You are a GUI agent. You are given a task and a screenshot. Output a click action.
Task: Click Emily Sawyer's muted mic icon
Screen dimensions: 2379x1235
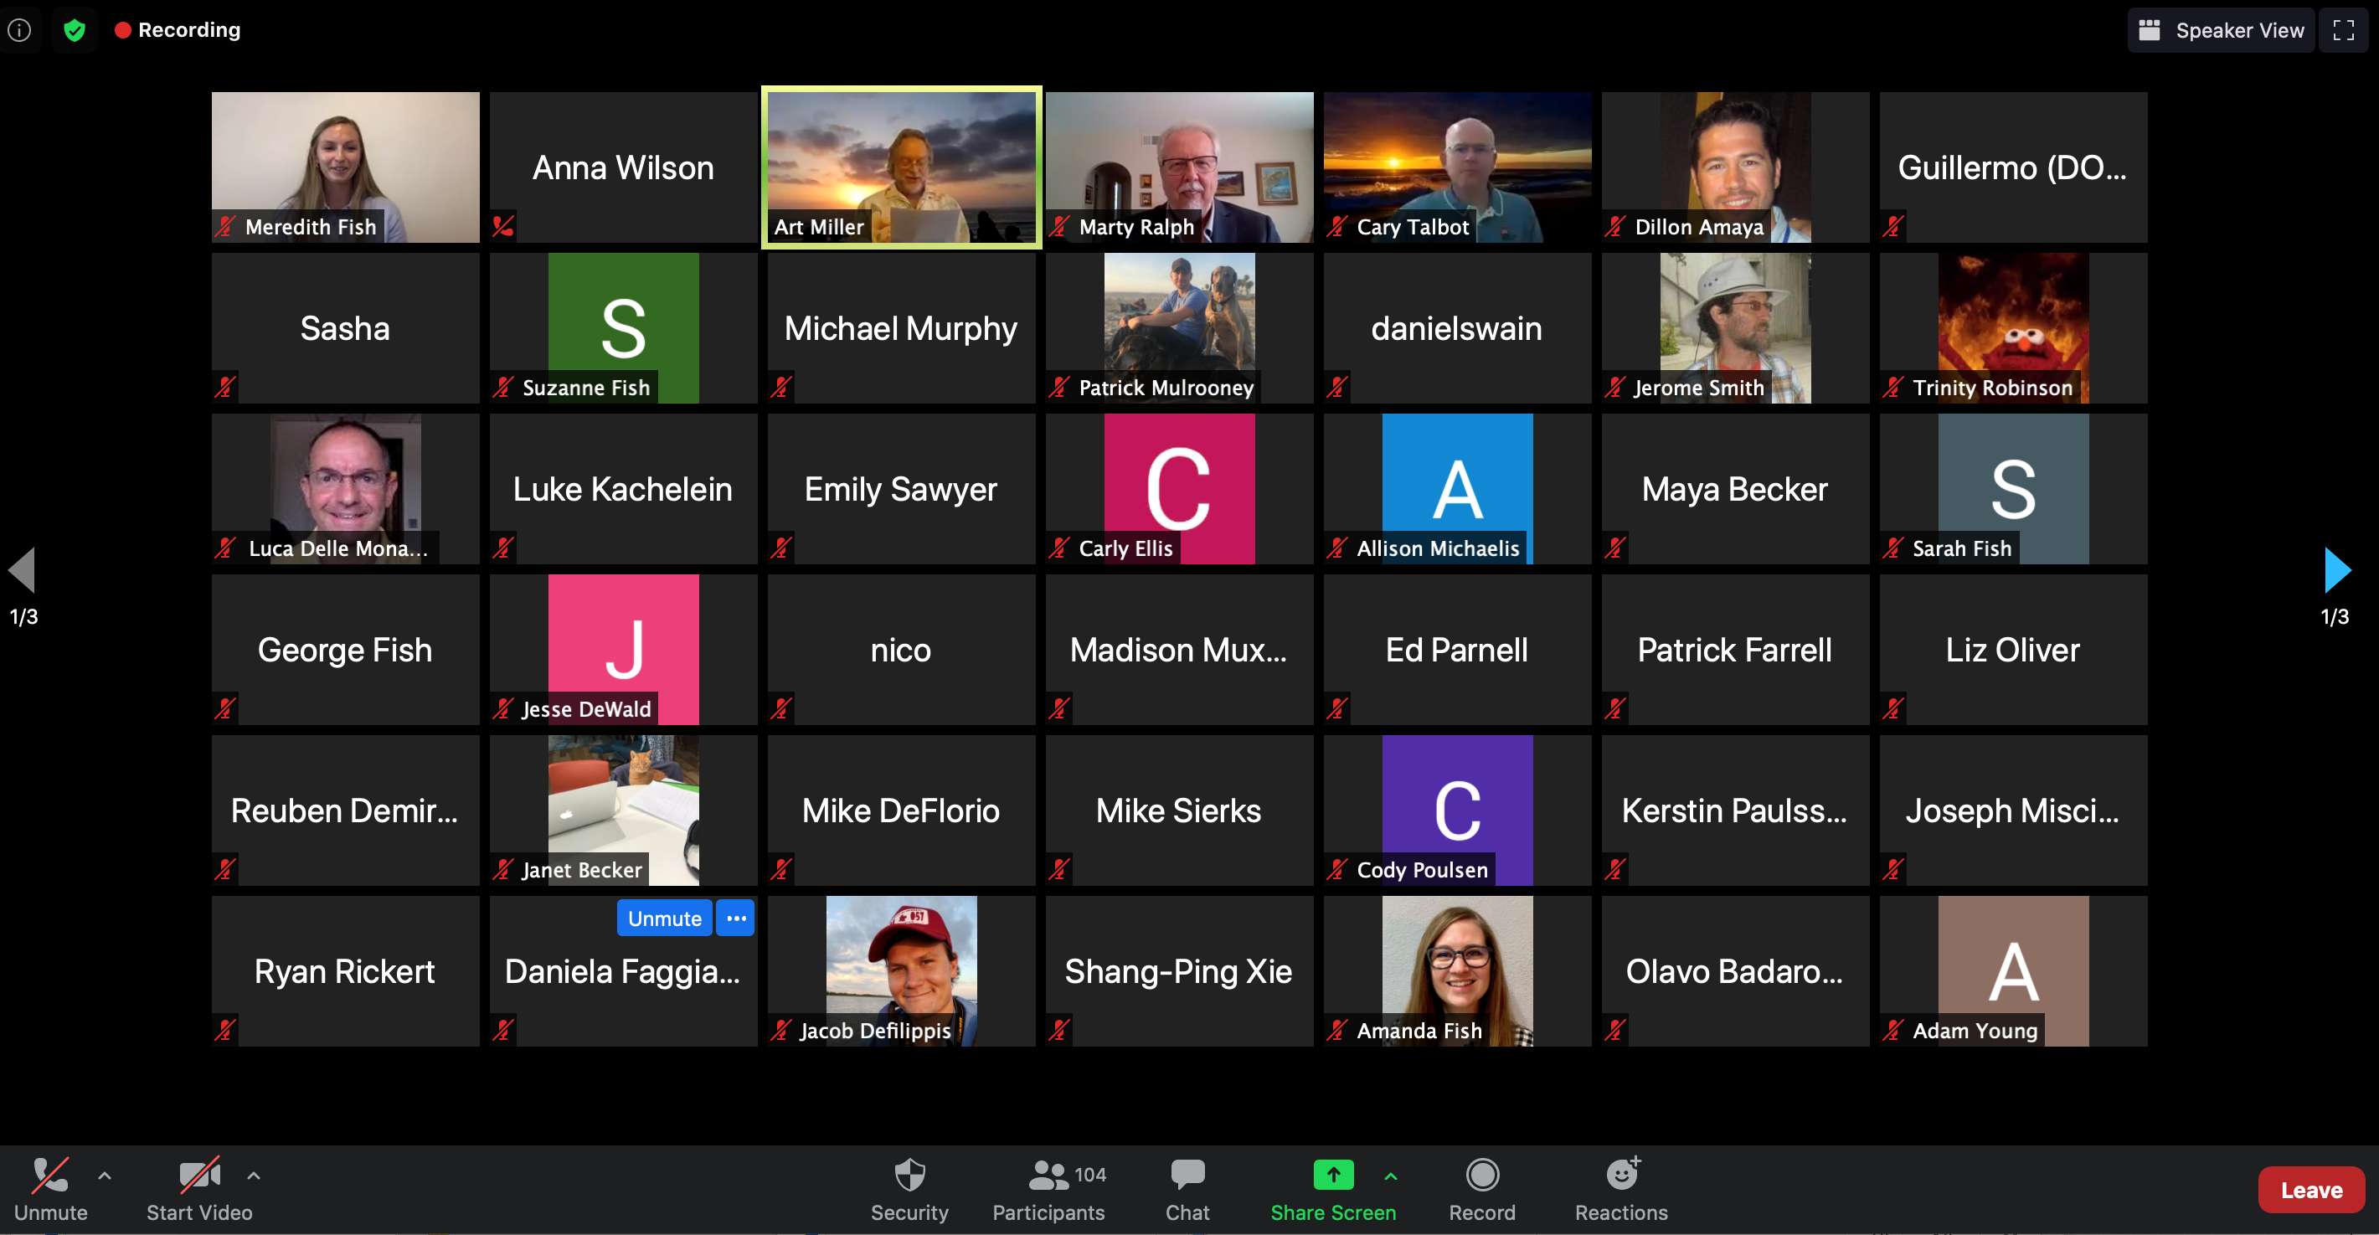pyautogui.click(x=781, y=548)
